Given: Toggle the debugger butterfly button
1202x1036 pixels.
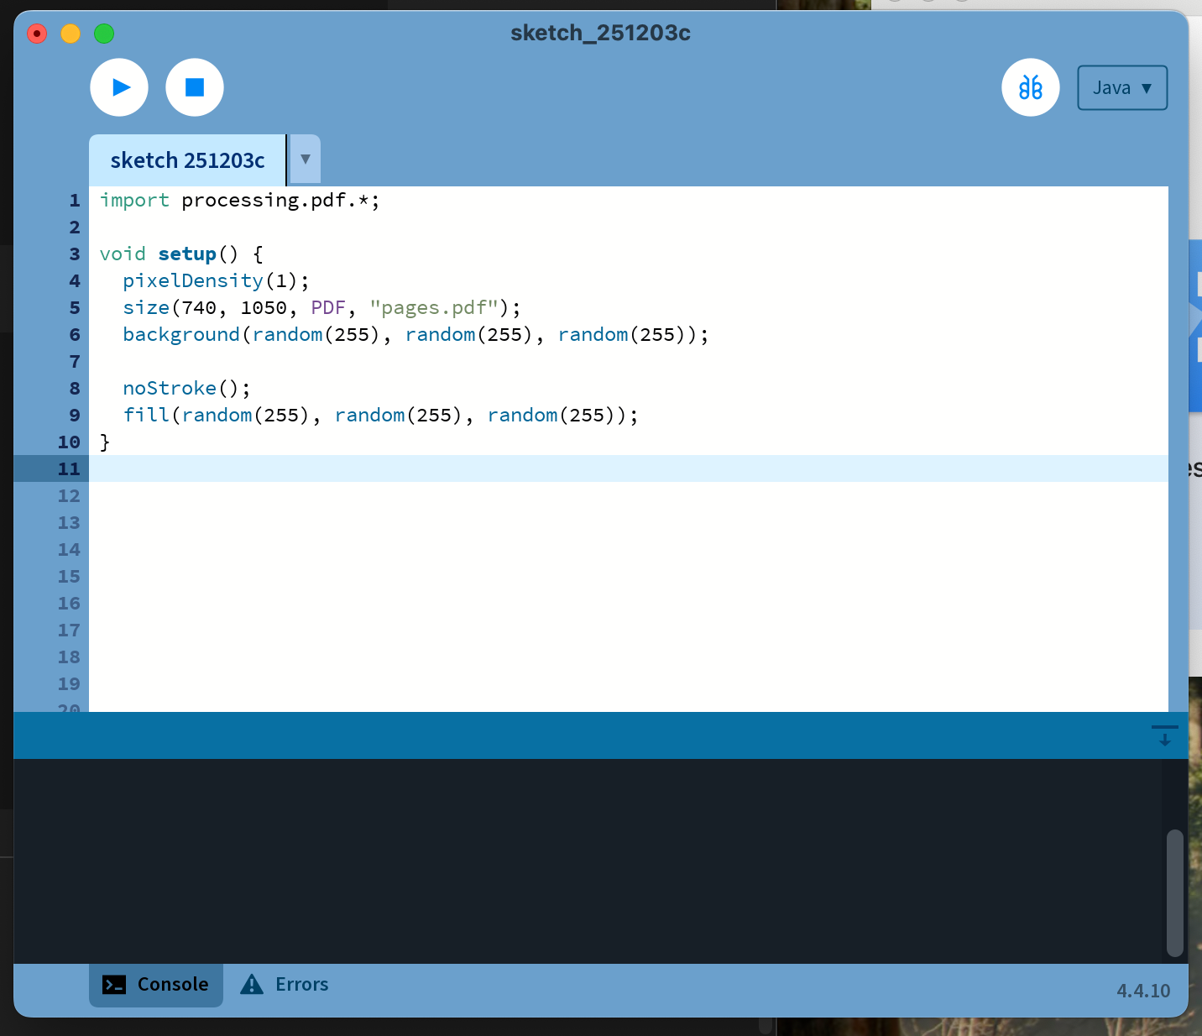Looking at the screenshot, I should 1031,87.
